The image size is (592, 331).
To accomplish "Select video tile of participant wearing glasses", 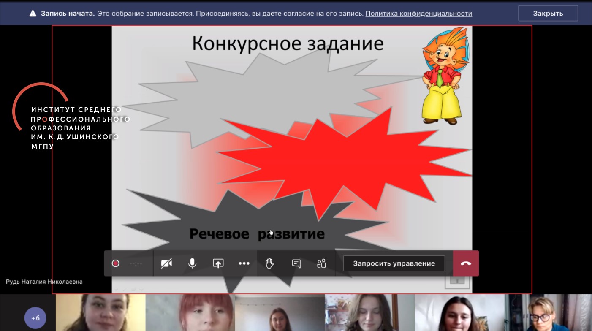I will tap(549, 313).
